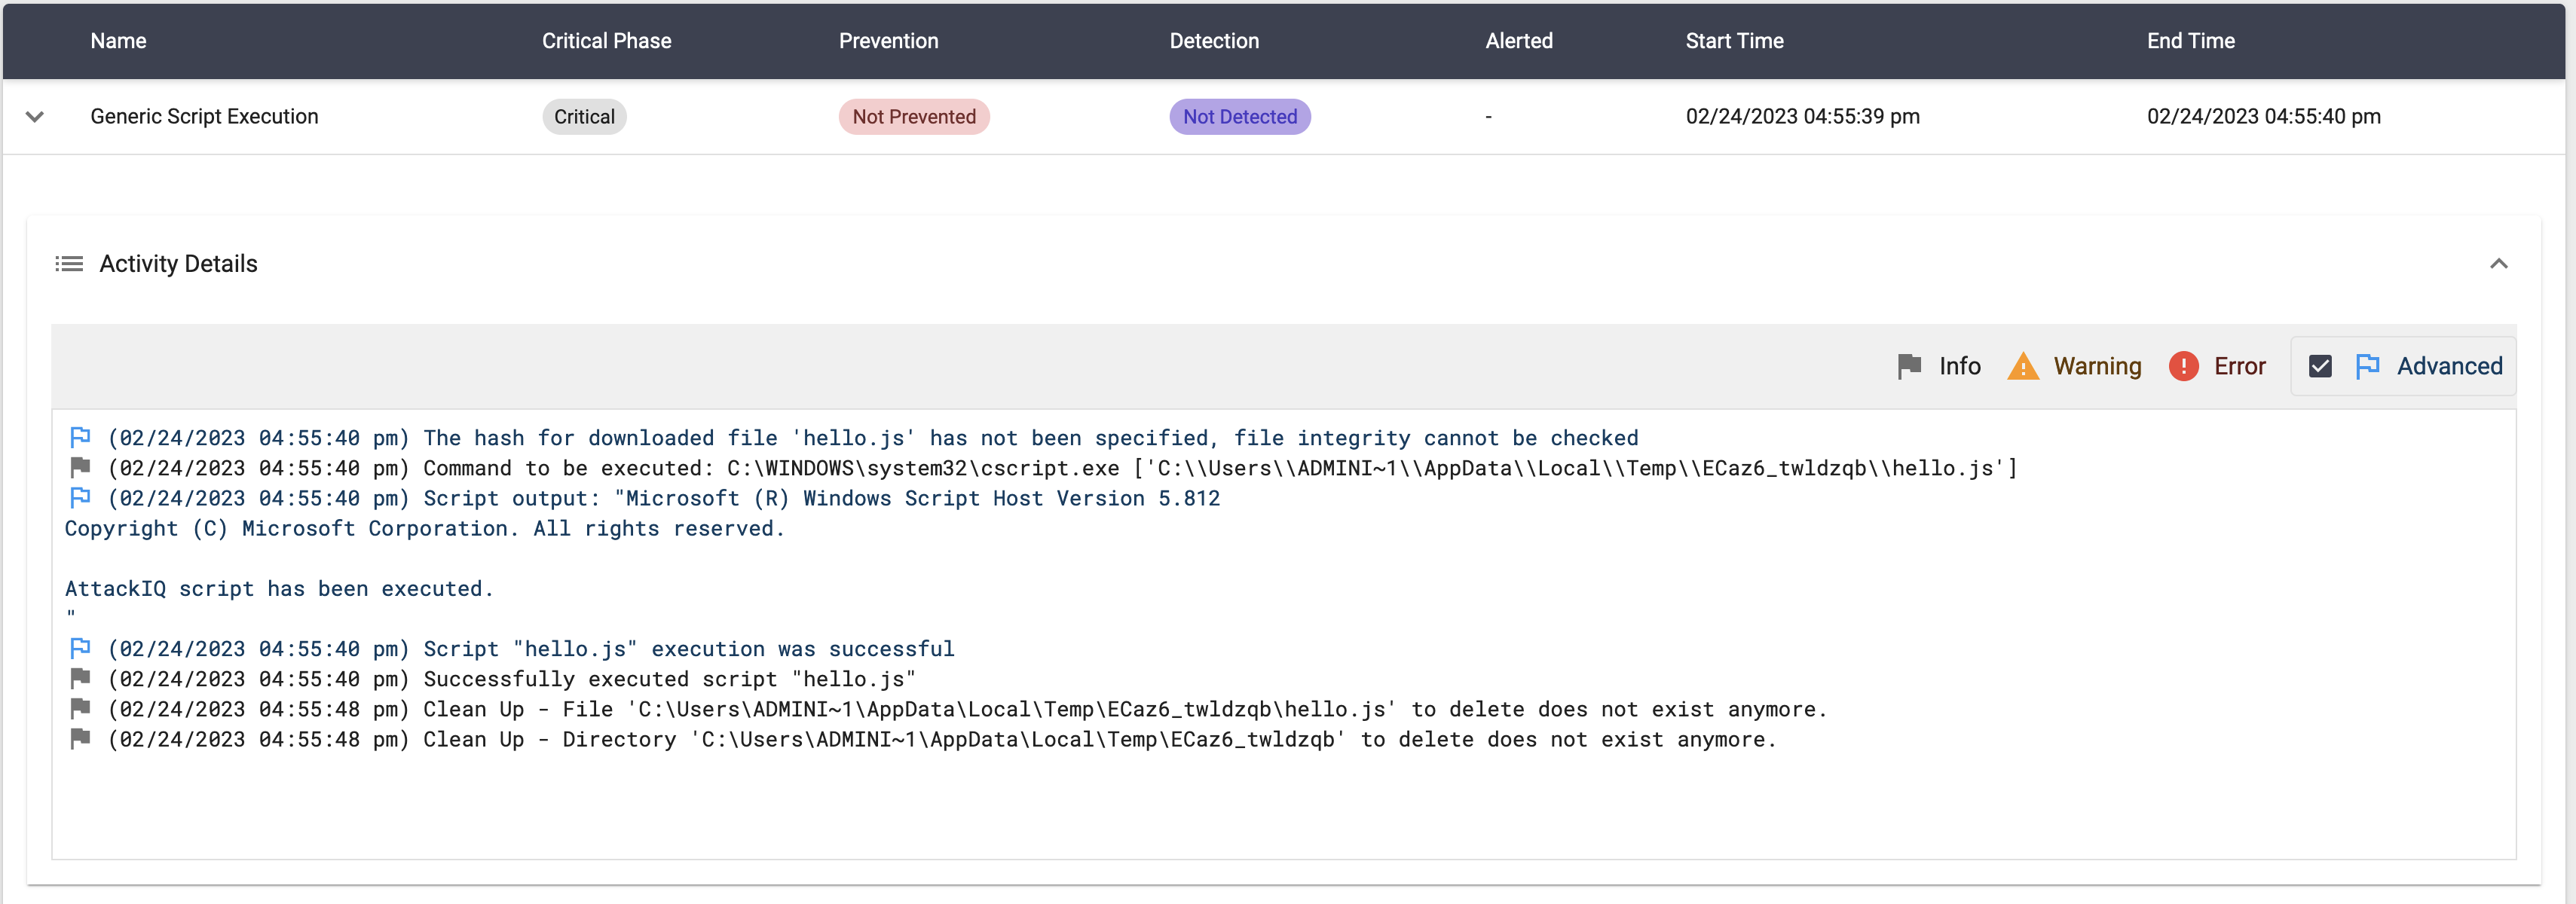This screenshot has height=904, width=2576.
Task: Sort by the Start Time column header
Action: click(1734, 41)
